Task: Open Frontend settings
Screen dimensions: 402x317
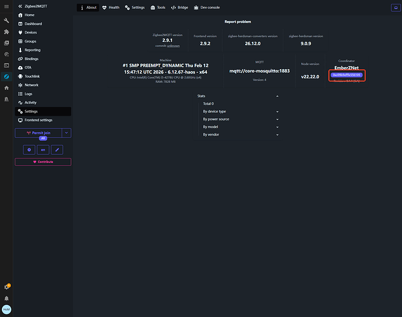Action: (43, 120)
